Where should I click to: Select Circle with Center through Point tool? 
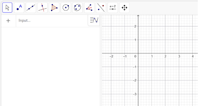pos(66,8)
